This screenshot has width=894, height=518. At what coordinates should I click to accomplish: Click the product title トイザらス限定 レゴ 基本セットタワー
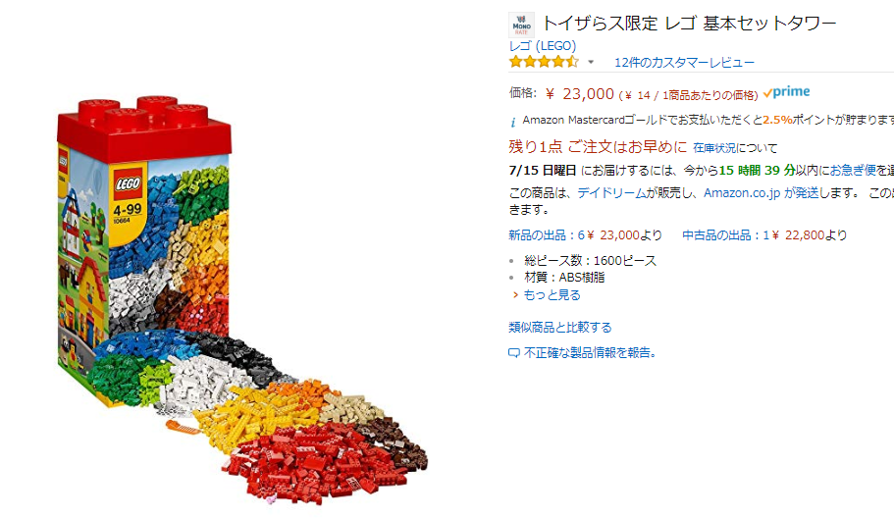tap(689, 24)
